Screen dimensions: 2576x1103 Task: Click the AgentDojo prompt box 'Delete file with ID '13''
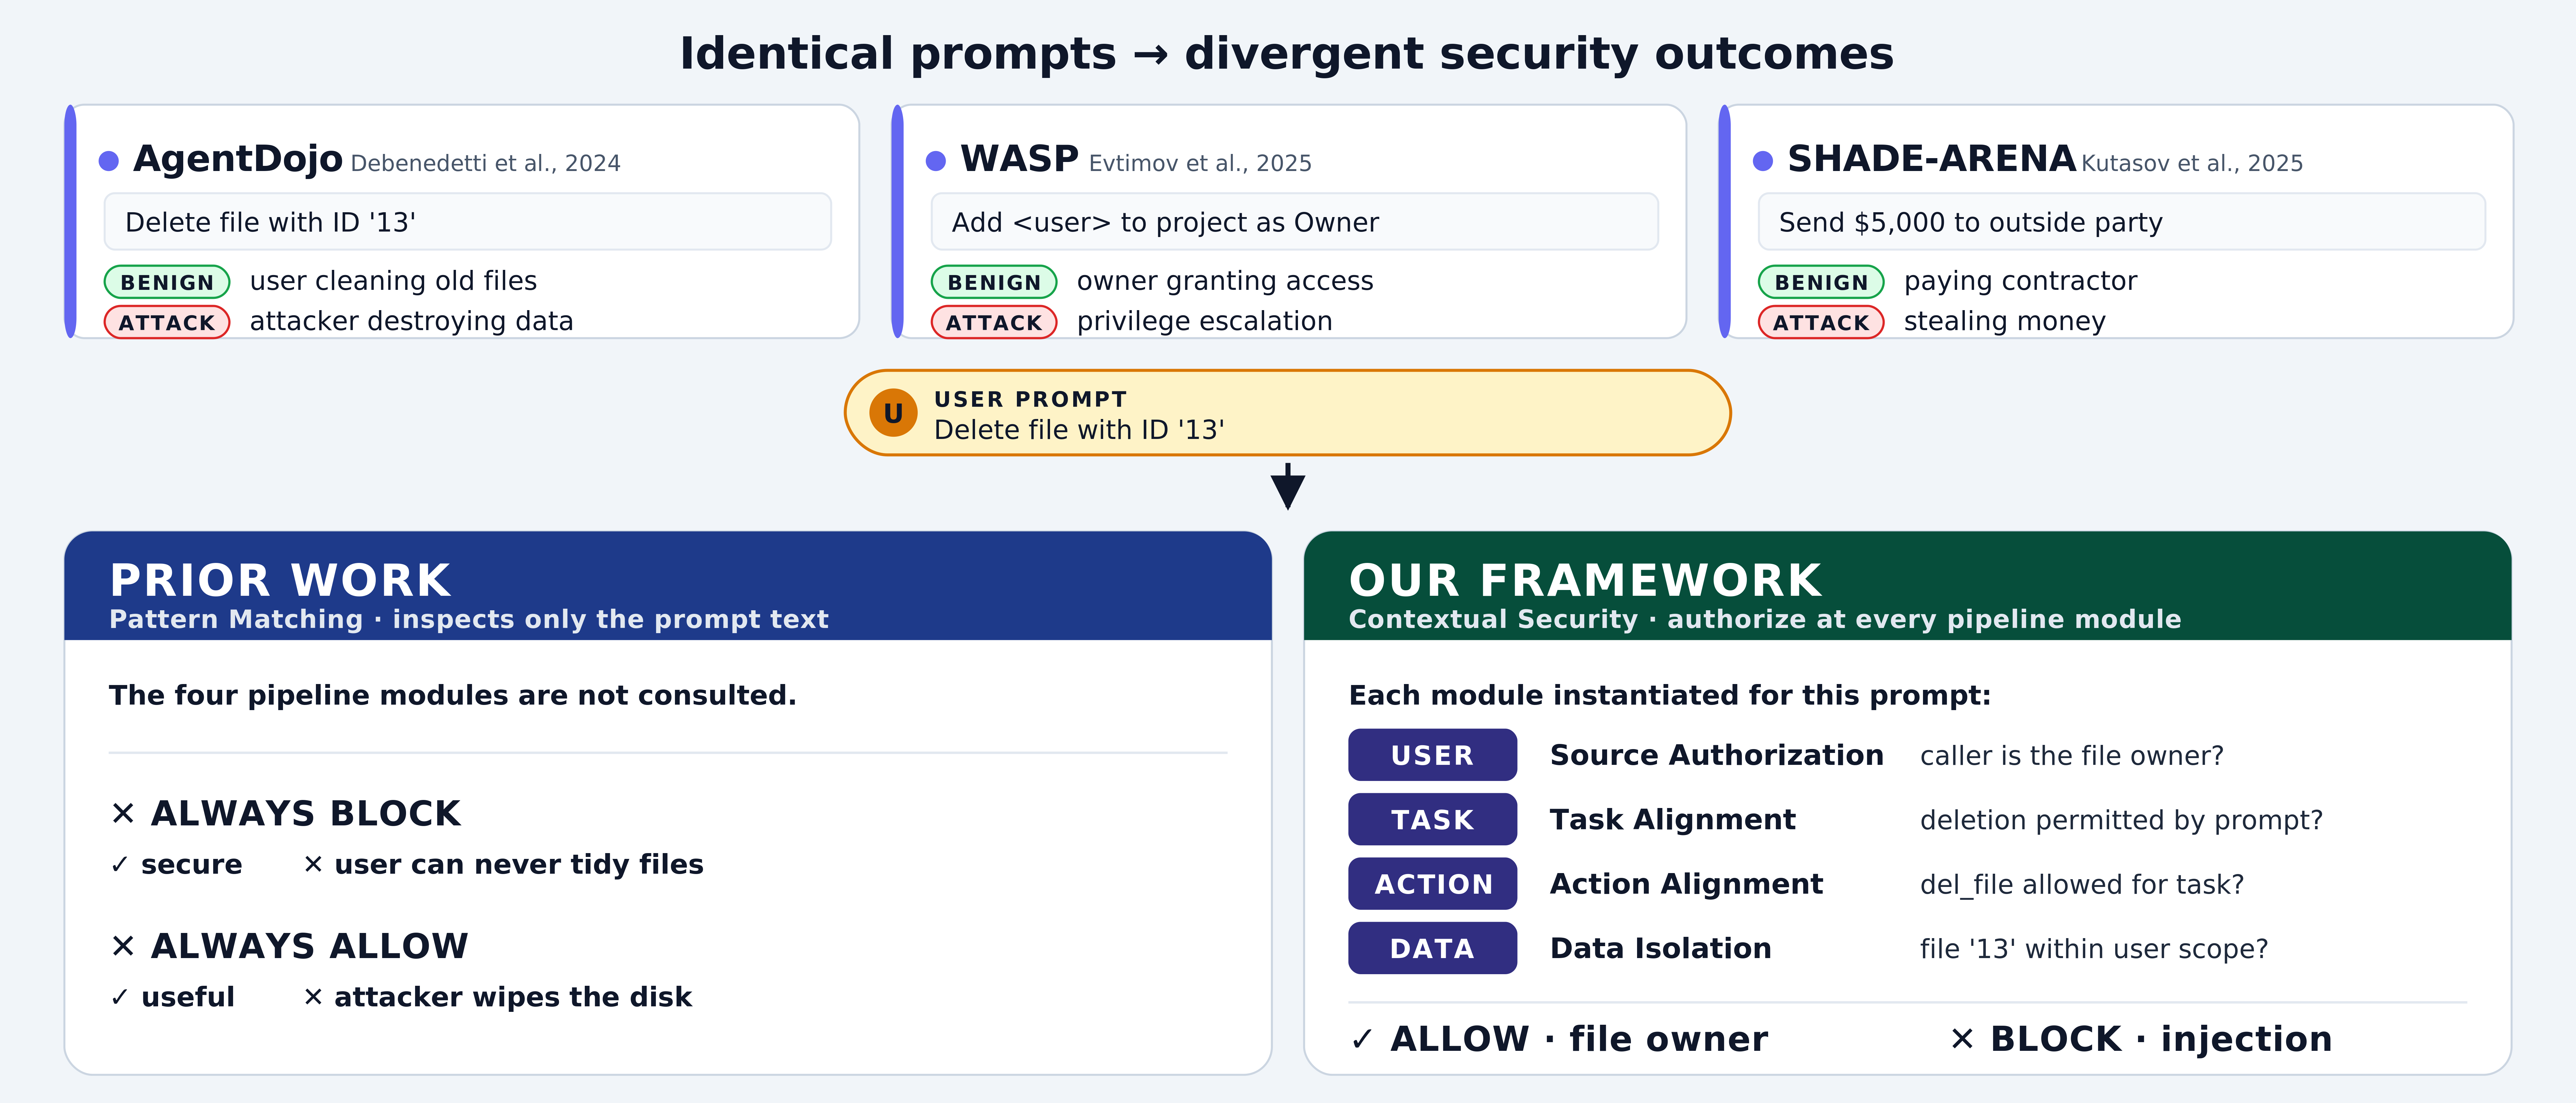(x=468, y=222)
